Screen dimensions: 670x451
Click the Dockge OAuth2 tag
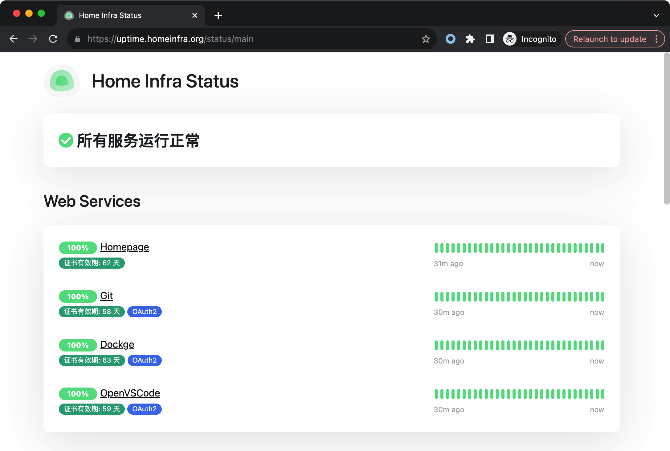coord(145,360)
